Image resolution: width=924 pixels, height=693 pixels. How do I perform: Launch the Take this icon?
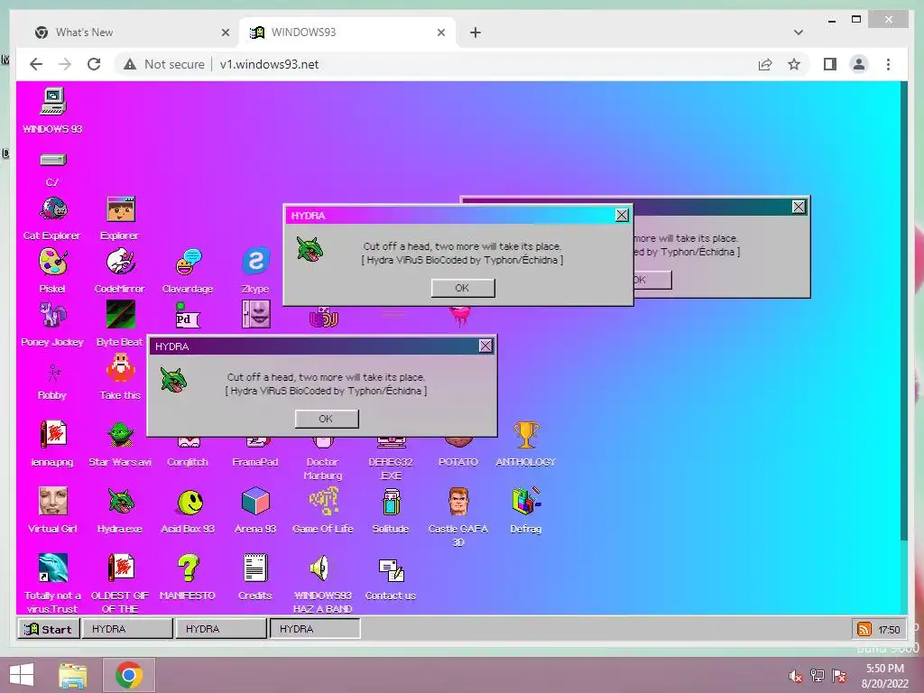click(x=120, y=368)
